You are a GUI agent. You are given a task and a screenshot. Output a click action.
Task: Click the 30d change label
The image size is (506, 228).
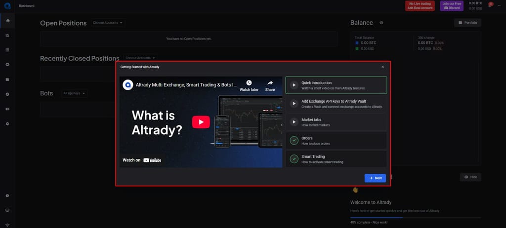point(426,38)
